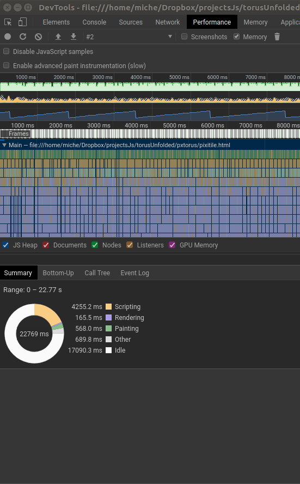This screenshot has height=484, width=300.
Task: Click the collect garbage trash icon
Action: (x=277, y=37)
